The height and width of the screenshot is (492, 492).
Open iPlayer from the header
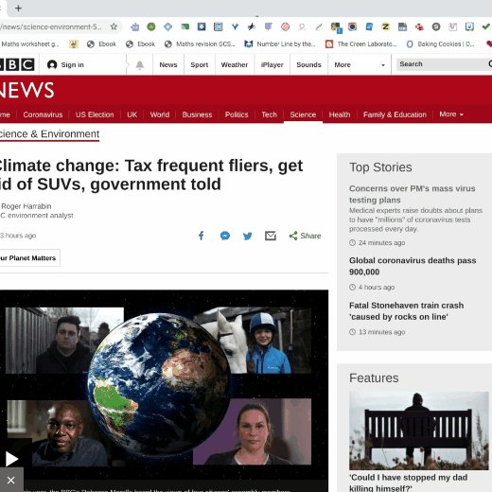[272, 64]
